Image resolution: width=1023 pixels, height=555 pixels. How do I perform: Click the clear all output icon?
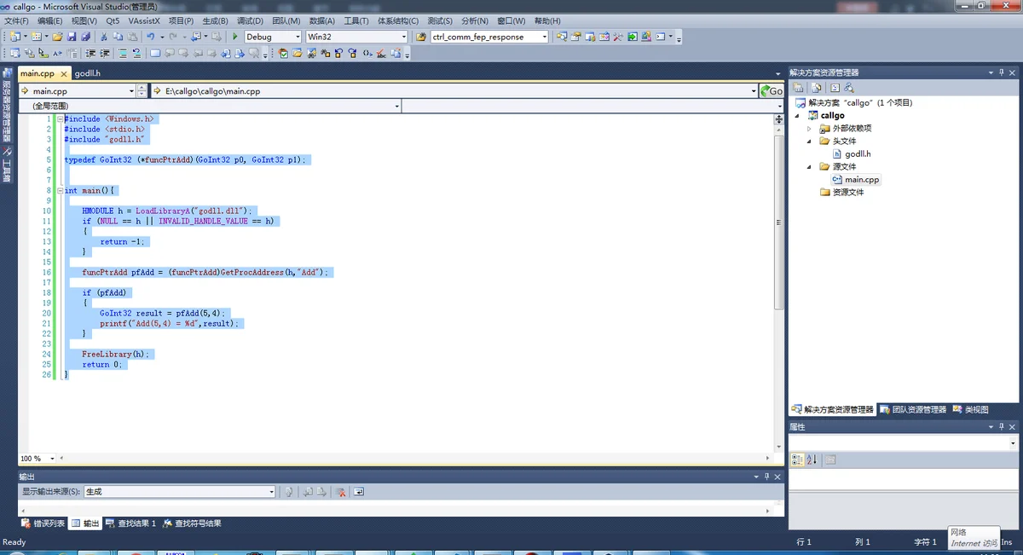pyautogui.click(x=340, y=492)
